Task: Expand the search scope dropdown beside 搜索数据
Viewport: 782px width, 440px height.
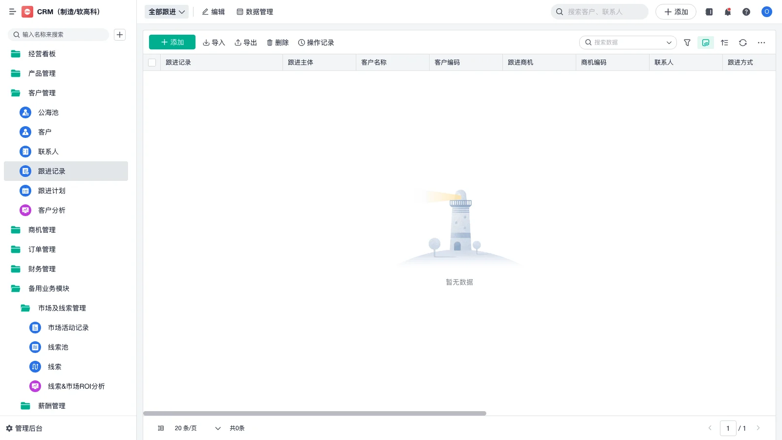Action: (x=669, y=43)
